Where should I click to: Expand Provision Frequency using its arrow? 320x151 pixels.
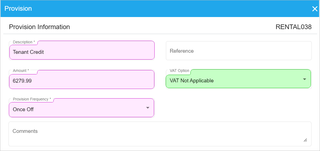click(x=148, y=108)
